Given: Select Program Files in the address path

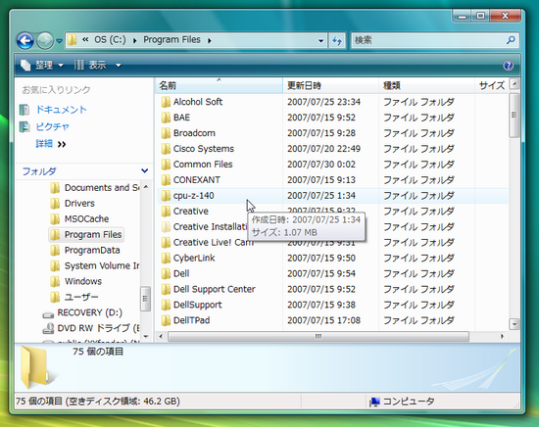Looking at the screenshot, I should (171, 40).
